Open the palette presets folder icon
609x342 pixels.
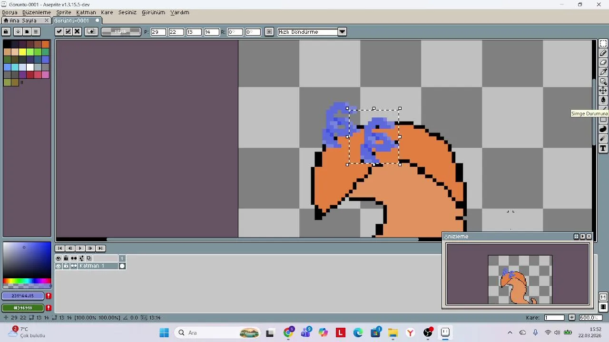click(27, 32)
